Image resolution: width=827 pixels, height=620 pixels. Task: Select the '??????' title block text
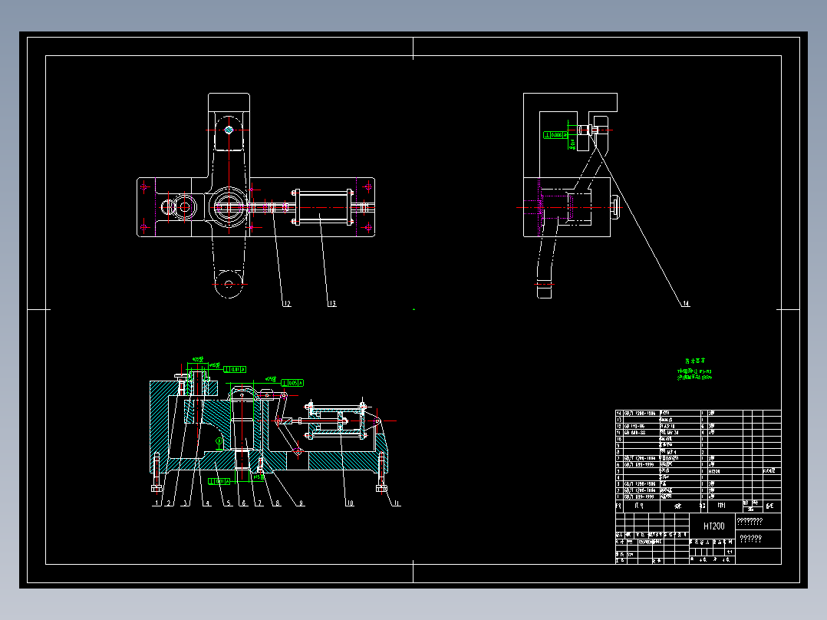750,539
